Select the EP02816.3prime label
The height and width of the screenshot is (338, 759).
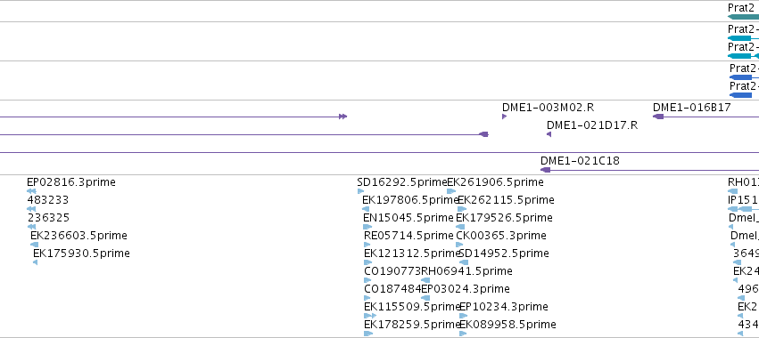(71, 182)
